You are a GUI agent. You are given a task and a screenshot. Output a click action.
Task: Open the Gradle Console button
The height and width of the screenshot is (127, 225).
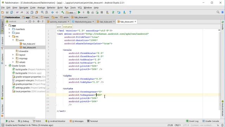pyautogui.click(x=211, y=121)
